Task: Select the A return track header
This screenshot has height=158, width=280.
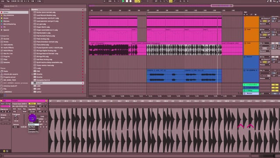Action: tap(251, 85)
